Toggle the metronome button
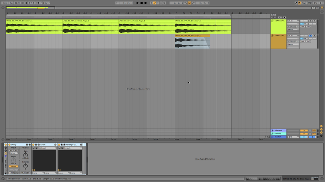Screen dimensions: 325x182 pyautogui.click(x=38, y=3)
